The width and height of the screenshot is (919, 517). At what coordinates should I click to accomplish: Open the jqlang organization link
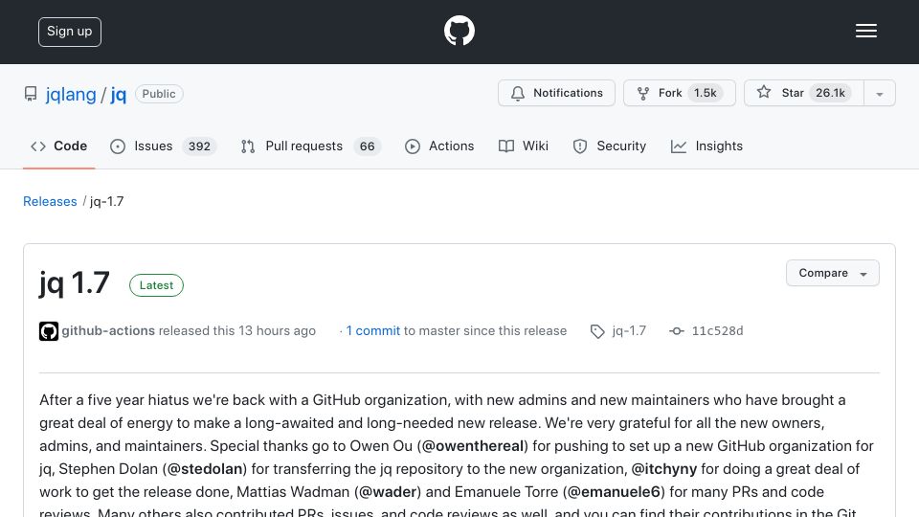click(x=71, y=94)
